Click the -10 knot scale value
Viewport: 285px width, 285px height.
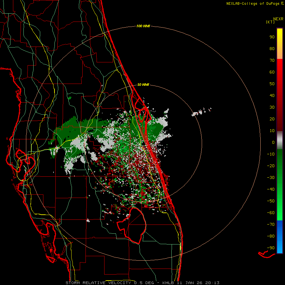(x=271, y=154)
